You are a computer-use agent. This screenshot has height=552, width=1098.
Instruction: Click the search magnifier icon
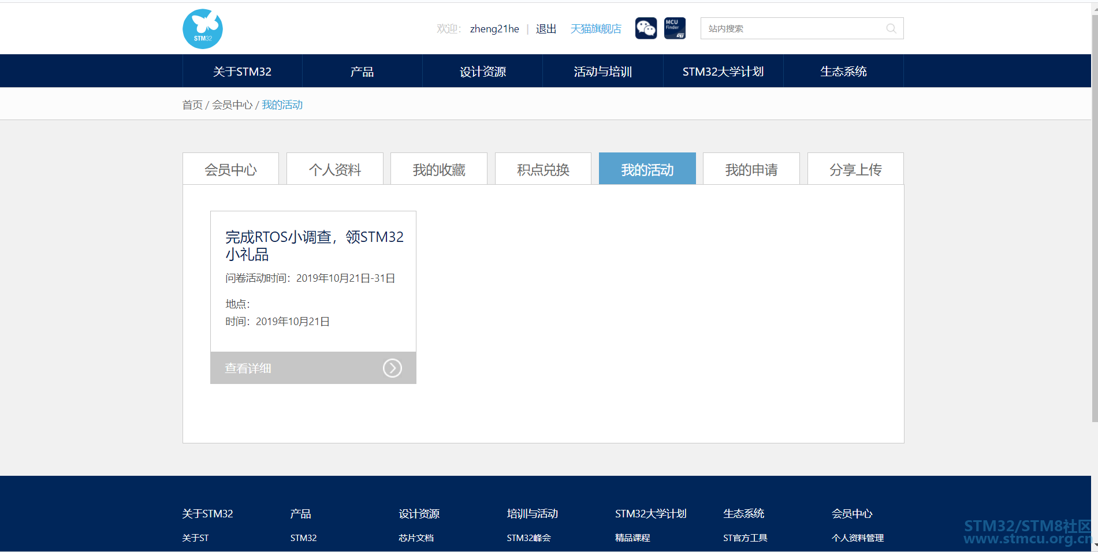[891, 28]
